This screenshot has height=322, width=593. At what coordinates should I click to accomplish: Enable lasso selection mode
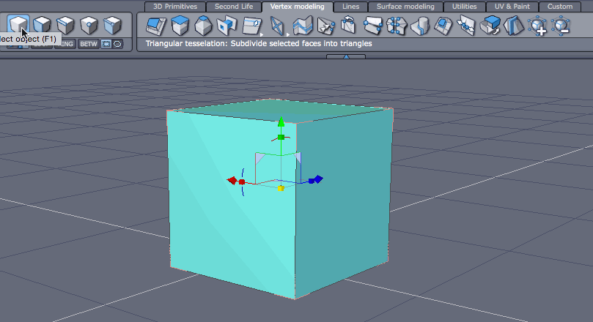pyautogui.click(x=117, y=44)
